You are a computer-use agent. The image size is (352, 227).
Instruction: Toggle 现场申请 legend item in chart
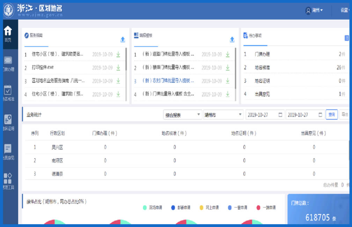point(152,208)
